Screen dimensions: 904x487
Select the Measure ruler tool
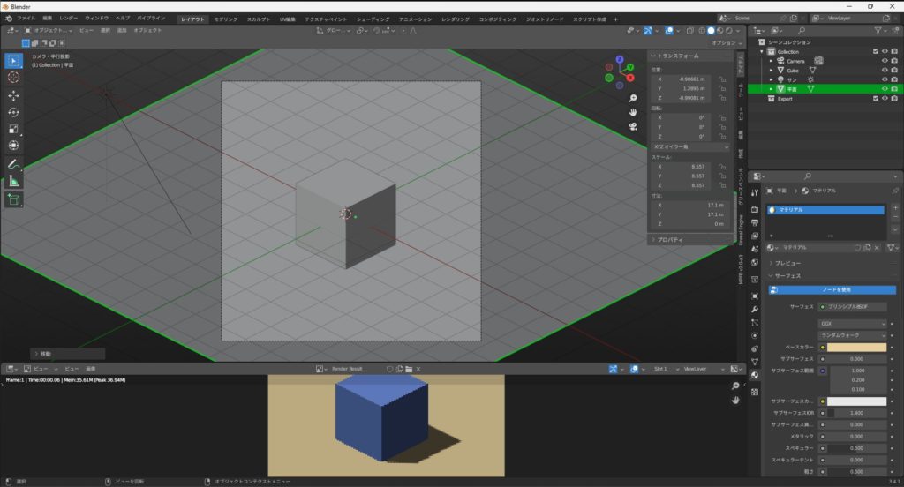click(14, 182)
